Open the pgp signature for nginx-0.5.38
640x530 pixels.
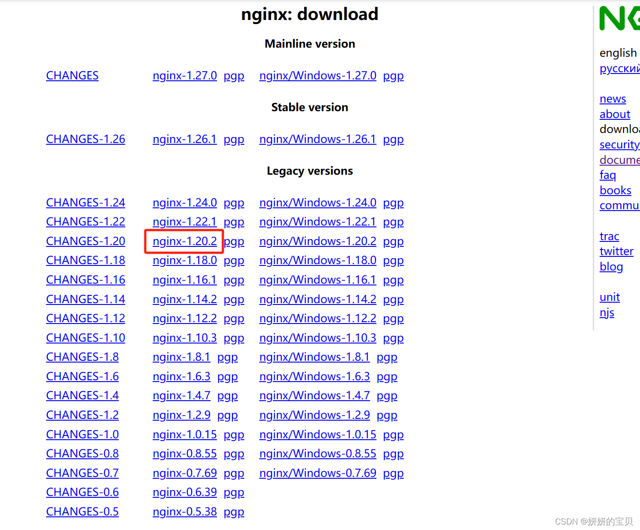pyautogui.click(x=234, y=512)
